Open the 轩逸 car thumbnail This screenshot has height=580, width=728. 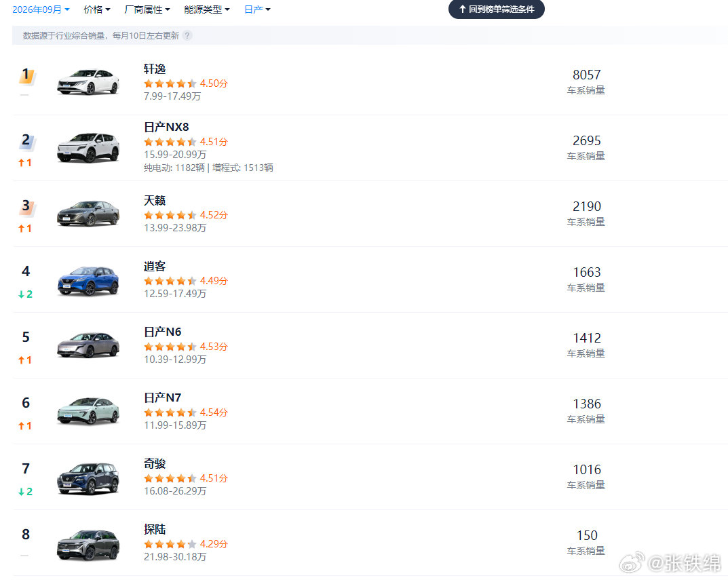(x=88, y=81)
